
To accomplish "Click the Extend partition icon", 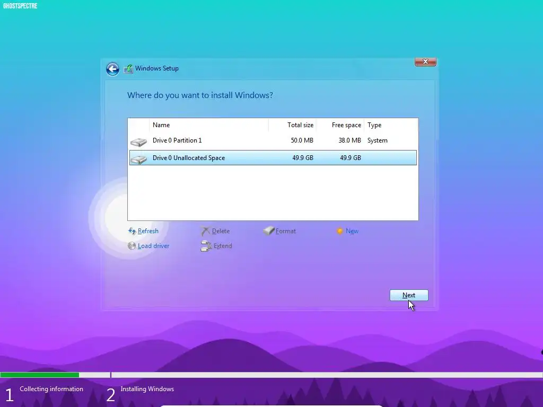I will click(x=206, y=246).
